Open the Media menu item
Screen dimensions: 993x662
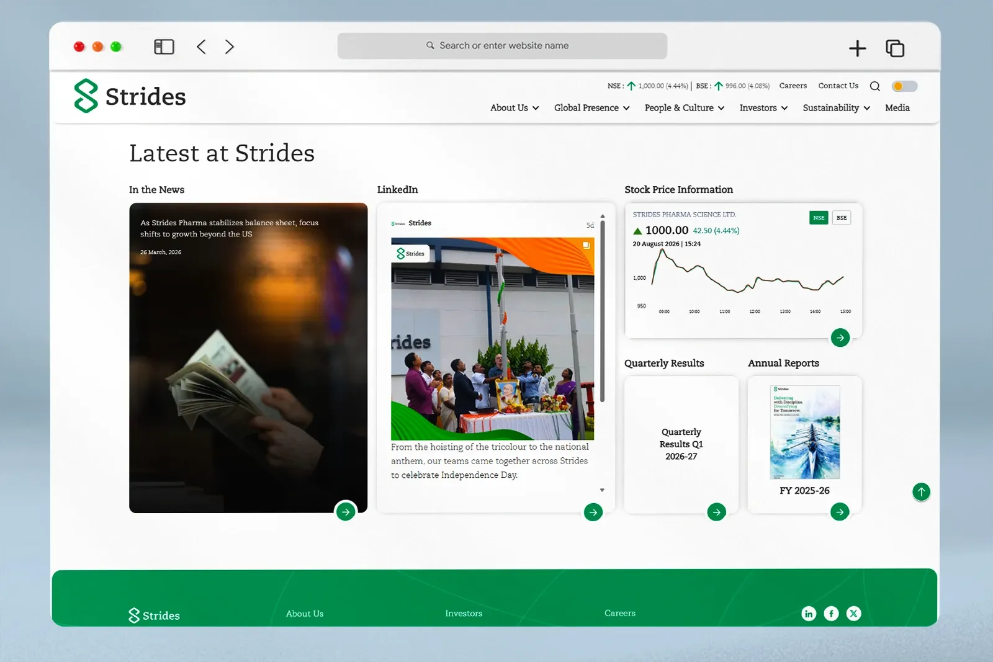pyautogui.click(x=897, y=108)
